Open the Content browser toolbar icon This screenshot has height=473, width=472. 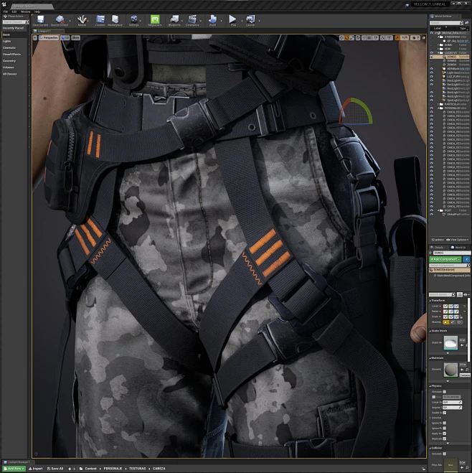(x=100, y=19)
